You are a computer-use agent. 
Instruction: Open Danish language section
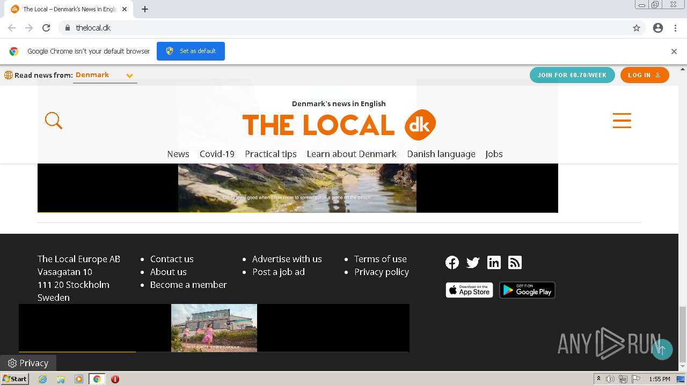point(441,154)
